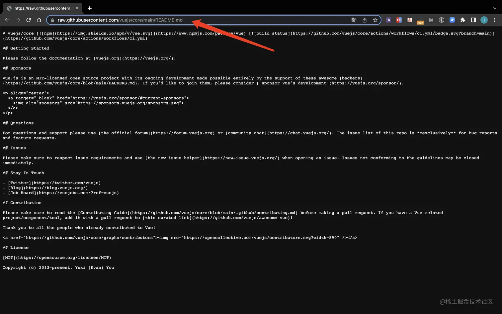The width and height of the screenshot is (502, 314).
Task: Click the '## Questions' heading text
Action: click(18, 123)
